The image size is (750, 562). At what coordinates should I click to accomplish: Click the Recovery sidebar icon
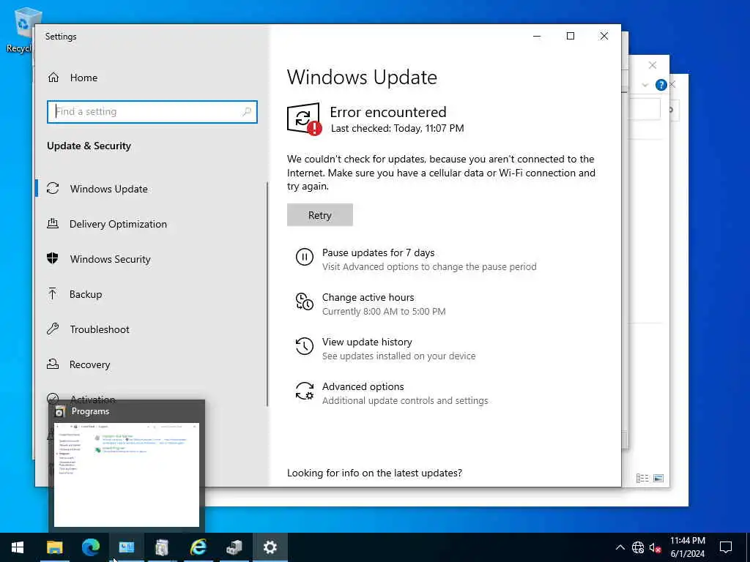point(53,364)
